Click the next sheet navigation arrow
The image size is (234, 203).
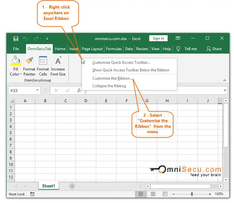pyautogui.click(x=25, y=186)
